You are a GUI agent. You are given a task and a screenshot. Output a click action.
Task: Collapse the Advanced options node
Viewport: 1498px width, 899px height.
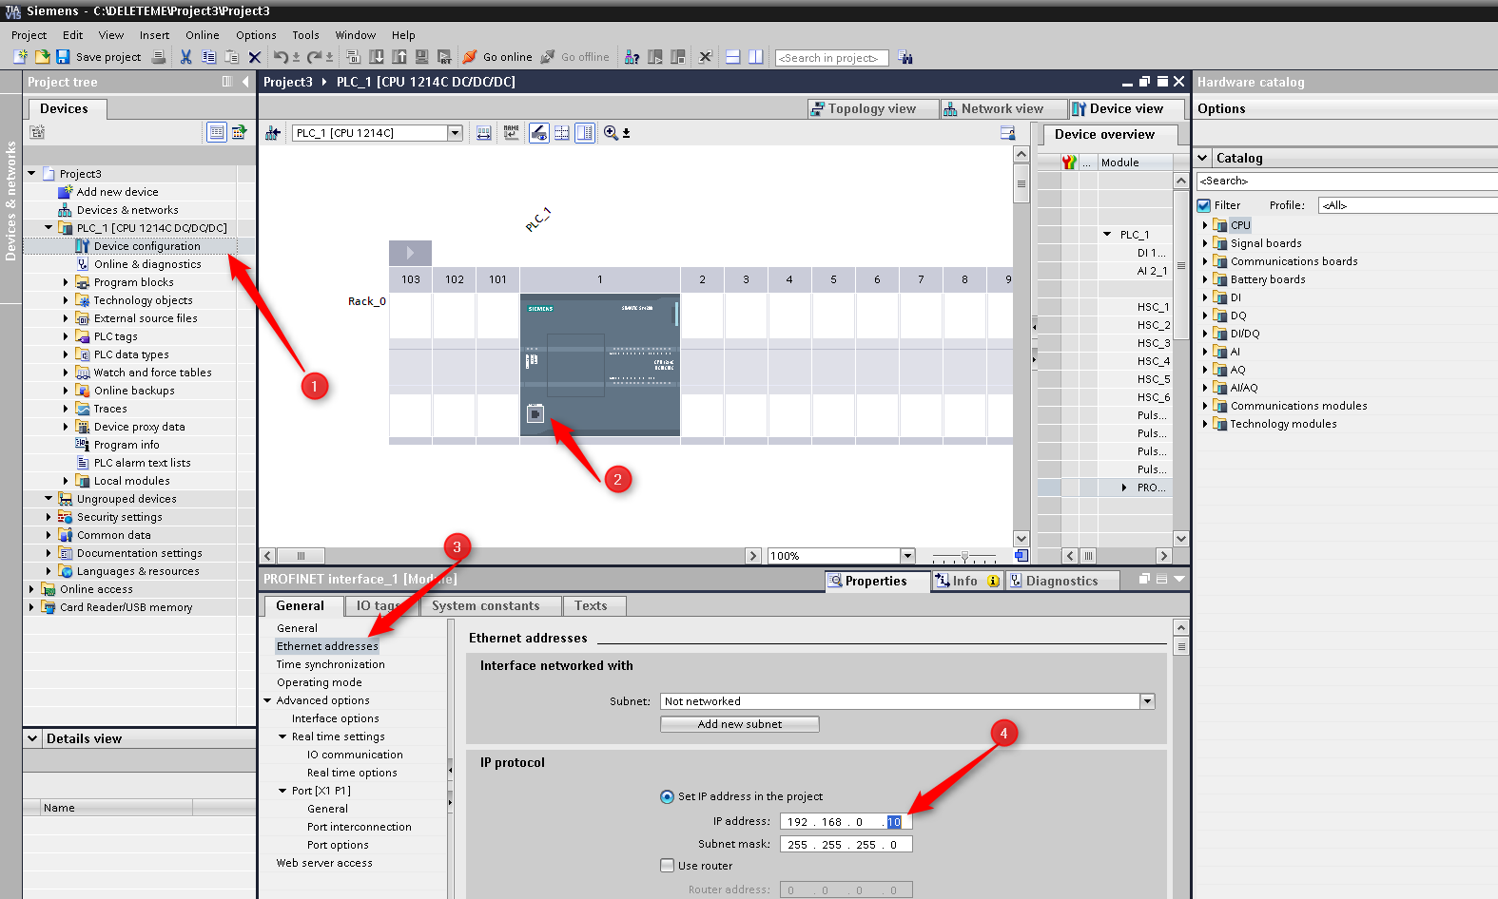coord(267,700)
